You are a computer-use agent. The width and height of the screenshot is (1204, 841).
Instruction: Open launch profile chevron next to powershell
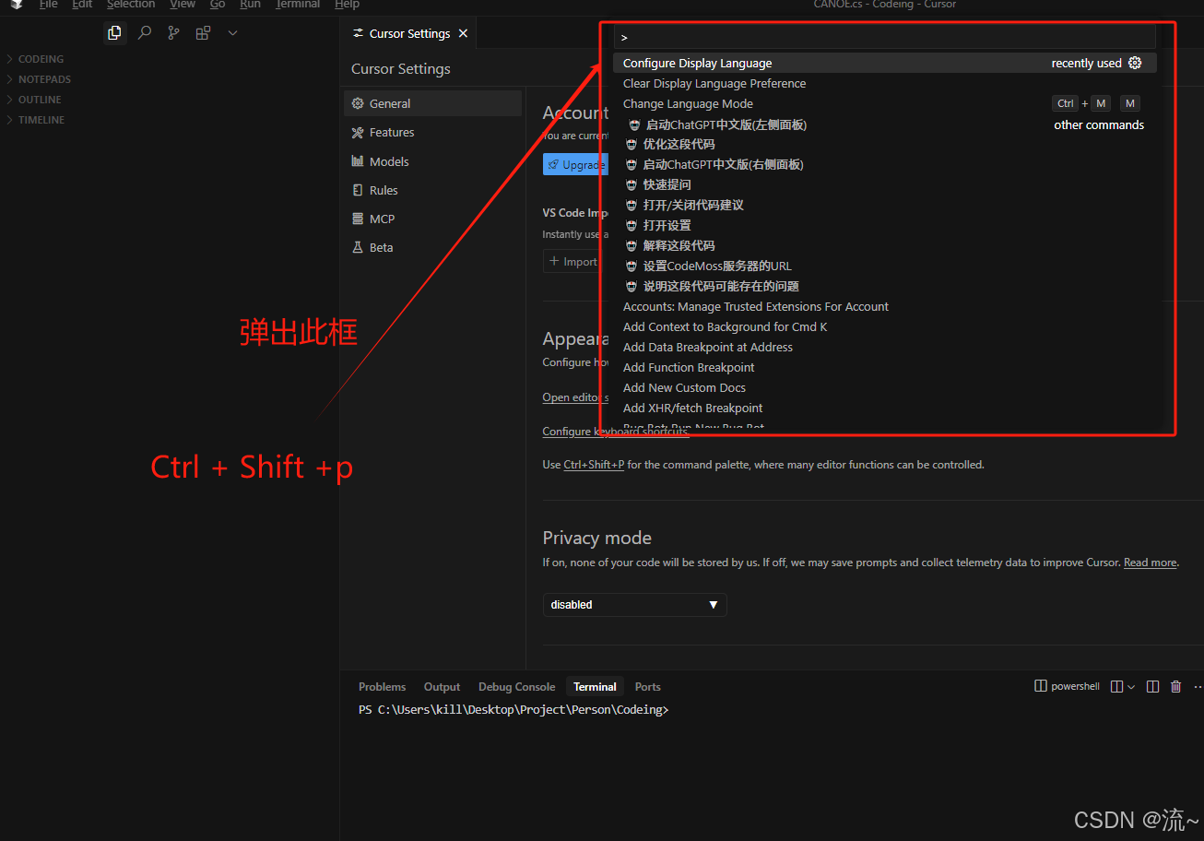click(1131, 686)
